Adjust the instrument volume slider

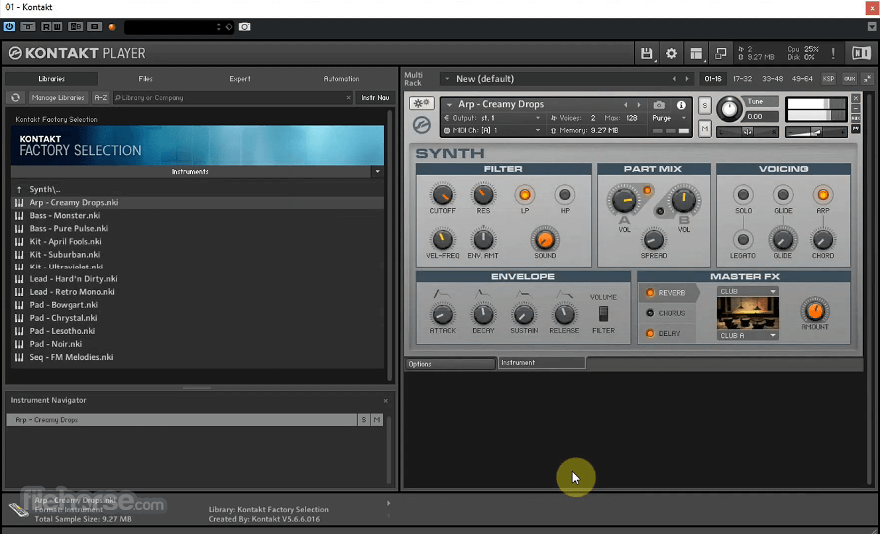[816, 133]
